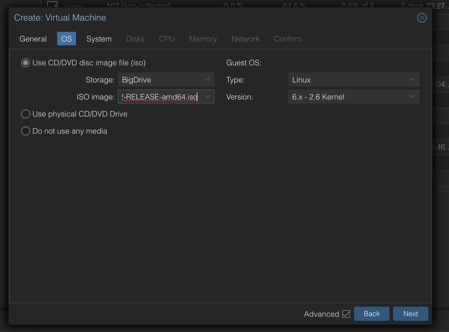Close the Create Virtual Machine dialog
This screenshot has height=332, width=449.
[422, 18]
